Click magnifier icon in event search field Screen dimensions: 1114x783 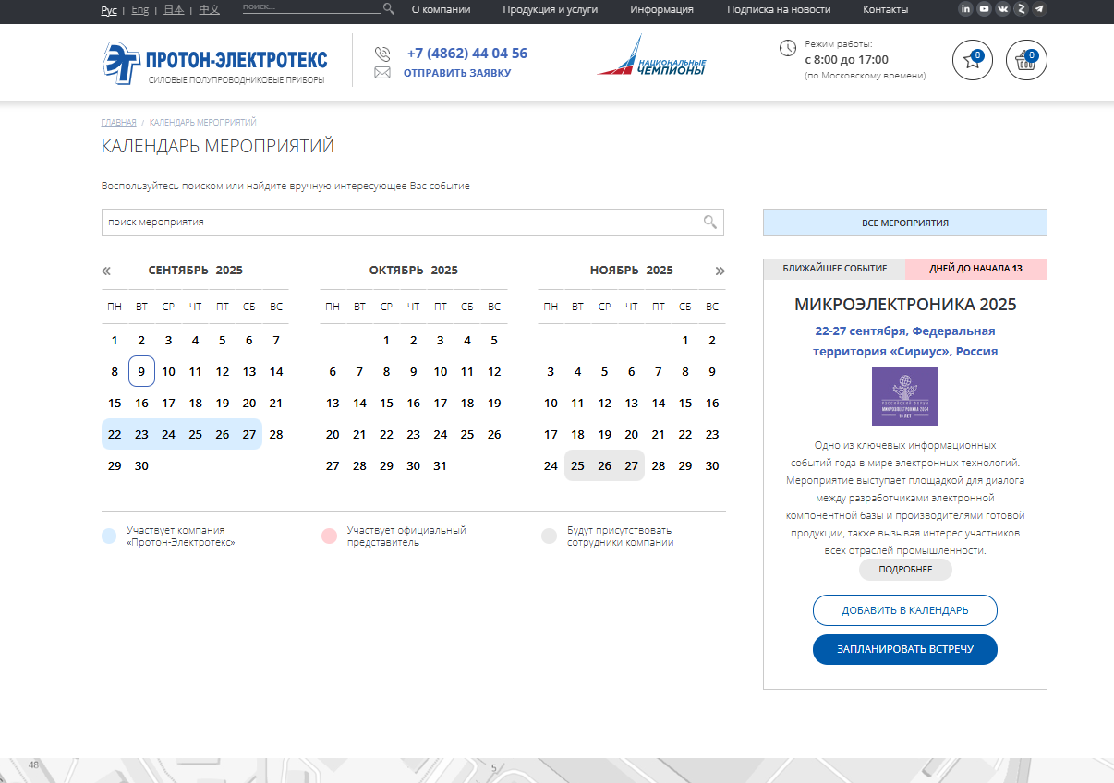pos(709,222)
